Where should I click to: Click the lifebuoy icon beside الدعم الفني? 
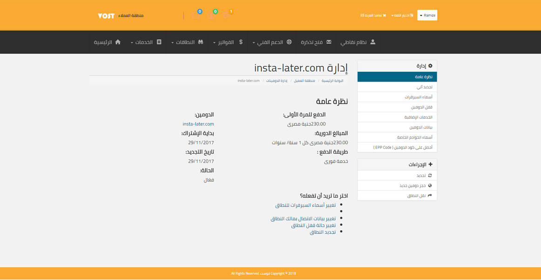click(289, 42)
